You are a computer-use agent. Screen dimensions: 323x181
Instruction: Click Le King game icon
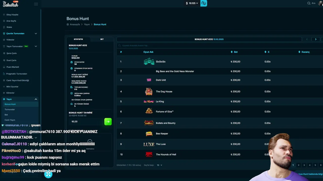coord(149,102)
